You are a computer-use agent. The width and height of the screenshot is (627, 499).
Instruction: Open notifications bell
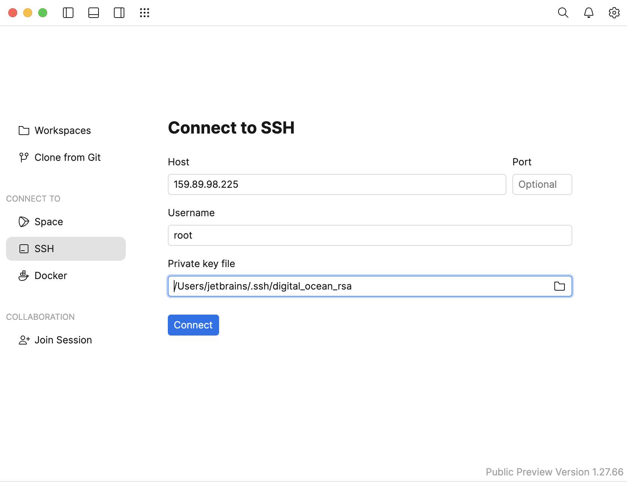click(x=588, y=12)
